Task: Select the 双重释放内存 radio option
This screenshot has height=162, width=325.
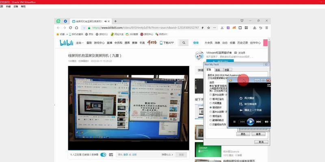Action: [210, 125]
